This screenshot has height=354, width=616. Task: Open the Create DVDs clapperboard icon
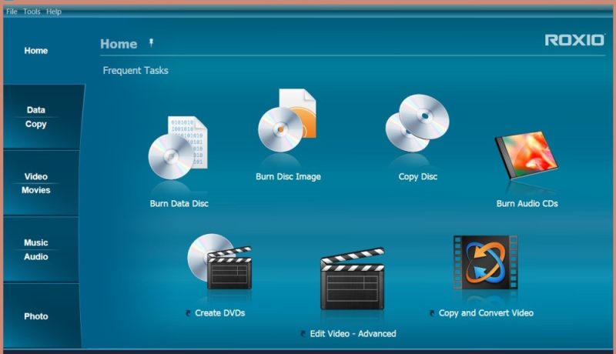tap(219, 263)
